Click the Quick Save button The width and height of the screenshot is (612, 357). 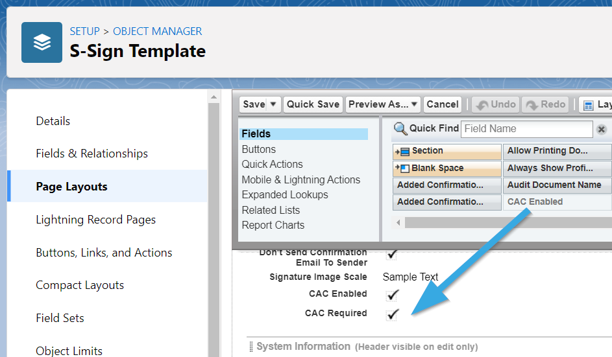(x=313, y=104)
